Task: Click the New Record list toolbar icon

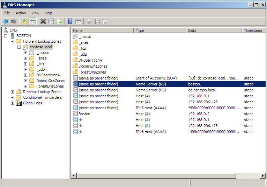Action: pos(97,21)
